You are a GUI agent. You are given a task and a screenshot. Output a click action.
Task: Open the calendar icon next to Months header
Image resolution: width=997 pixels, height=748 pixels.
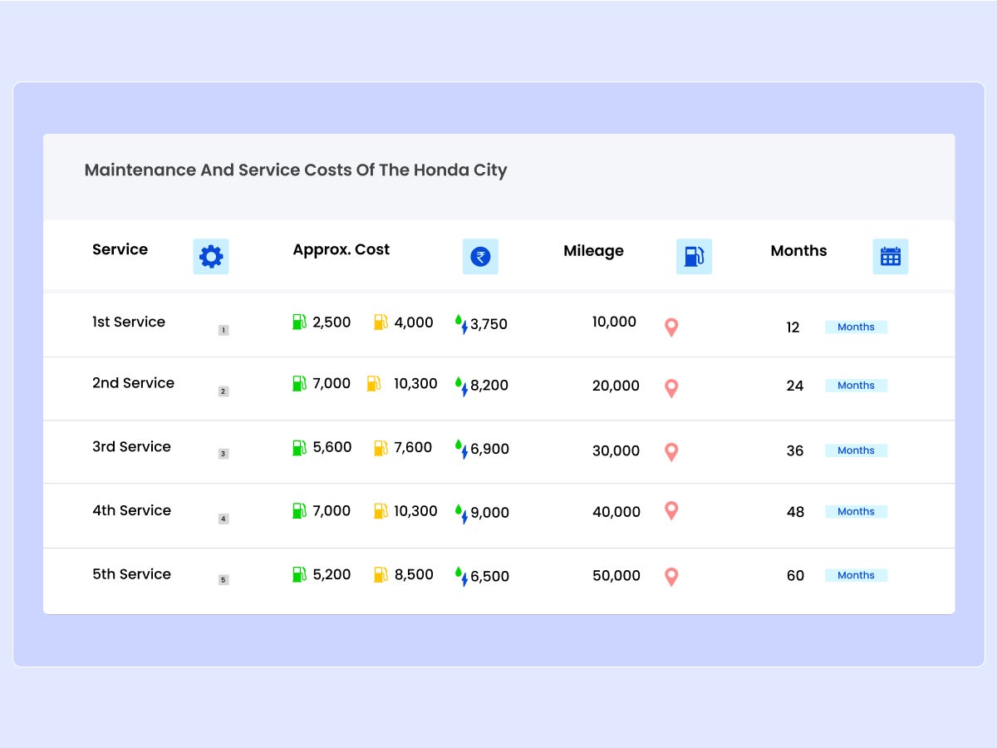pyautogui.click(x=891, y=257)
